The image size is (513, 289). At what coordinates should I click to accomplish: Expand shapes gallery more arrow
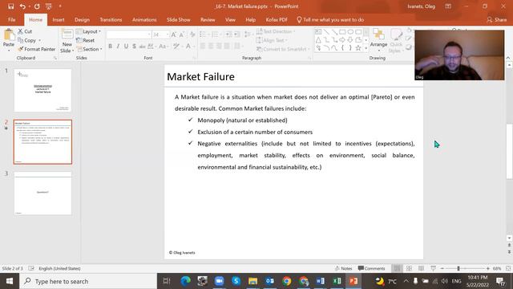(x=366, y=48)
